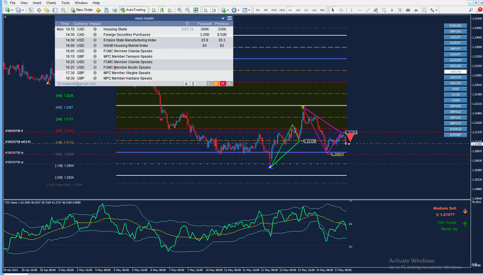Open the Periodicity clock dropdown arrow

pos(238,10)
